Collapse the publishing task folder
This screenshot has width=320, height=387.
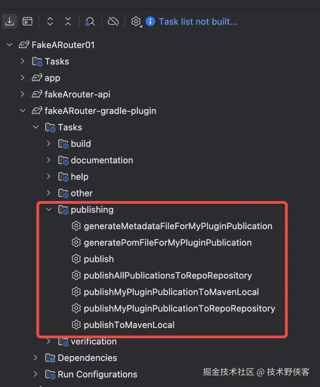pyautogui.click(x=49, y=210)
